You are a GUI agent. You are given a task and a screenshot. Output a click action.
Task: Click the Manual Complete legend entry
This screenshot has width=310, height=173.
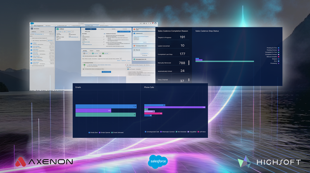[273, 57]
